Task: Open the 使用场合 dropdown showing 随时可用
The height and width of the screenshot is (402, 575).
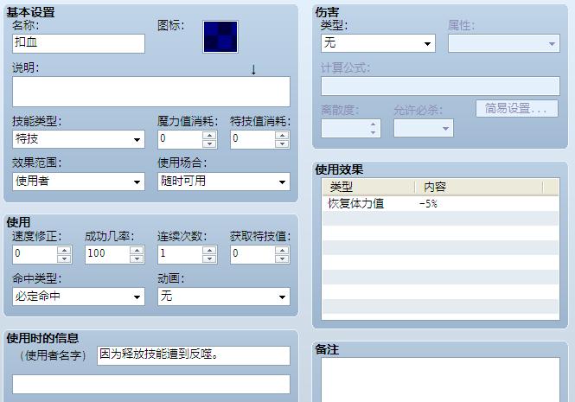Action: pos(224,182)
